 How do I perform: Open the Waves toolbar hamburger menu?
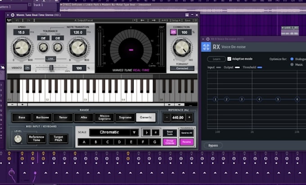point(196,20)
